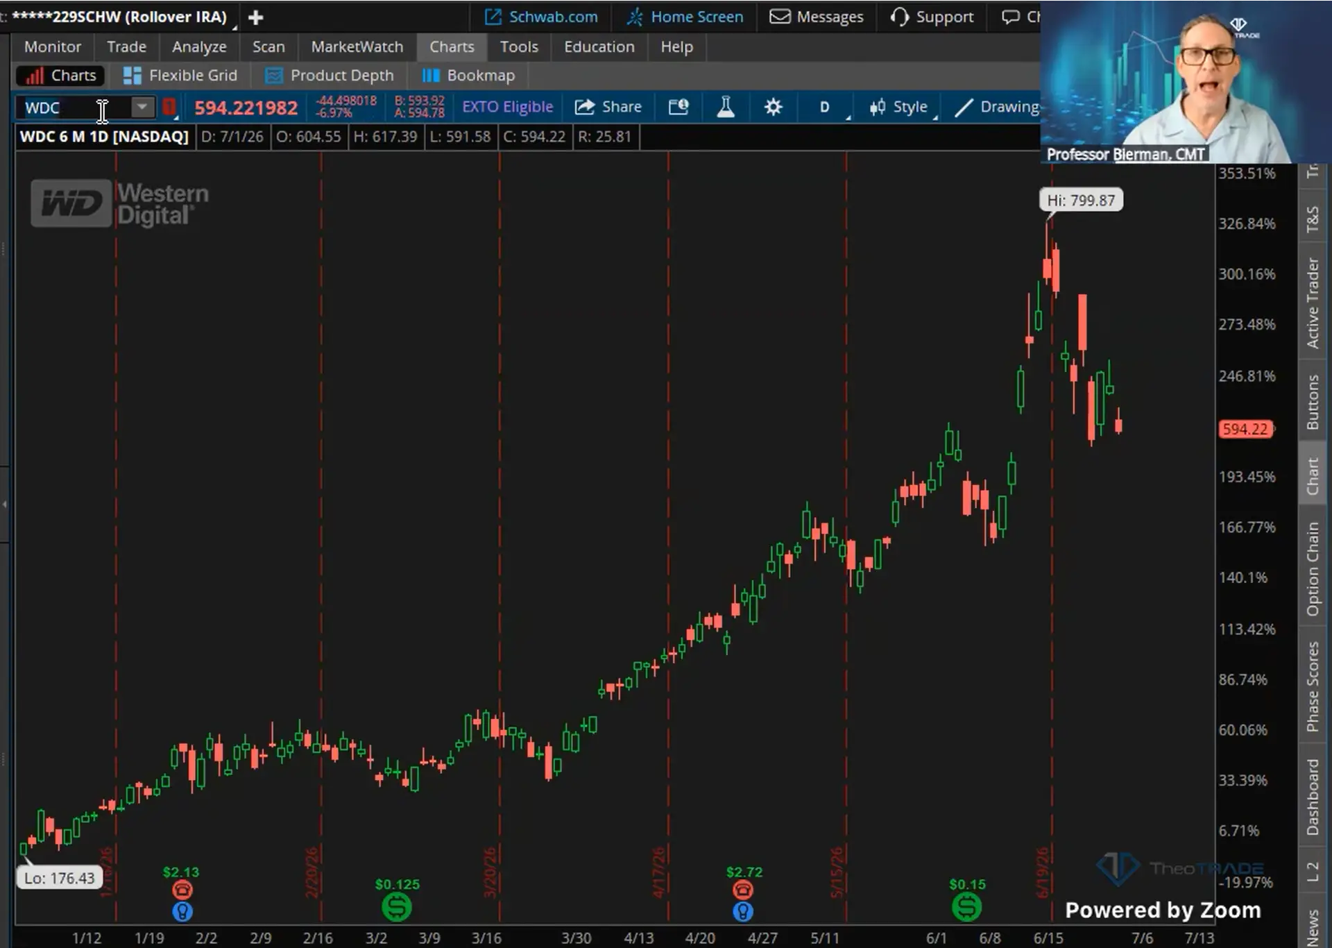1332x948 pixels.
Task: Click the Professor Bierman webcam thumbnail
Action: pos(1186,82)
